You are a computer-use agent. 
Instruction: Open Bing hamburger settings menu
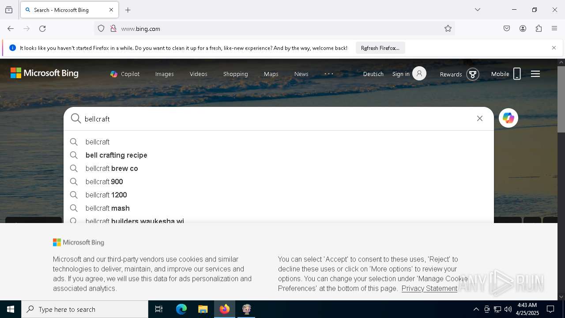pos(535,74)
